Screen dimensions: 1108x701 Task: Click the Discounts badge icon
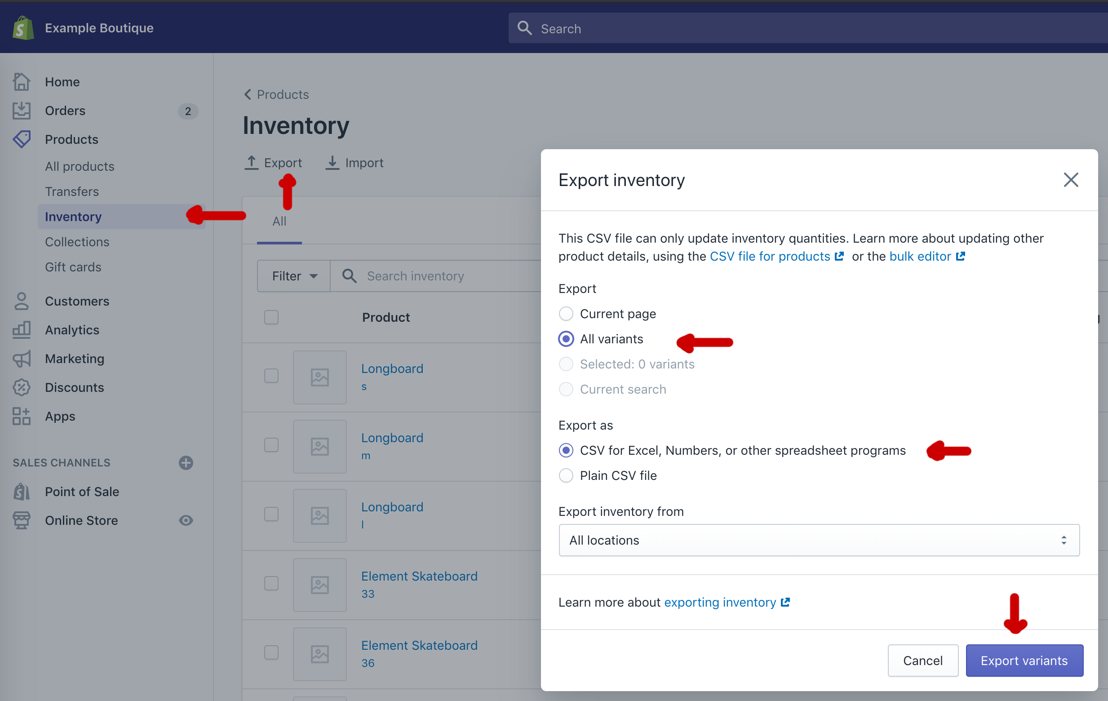21,387
